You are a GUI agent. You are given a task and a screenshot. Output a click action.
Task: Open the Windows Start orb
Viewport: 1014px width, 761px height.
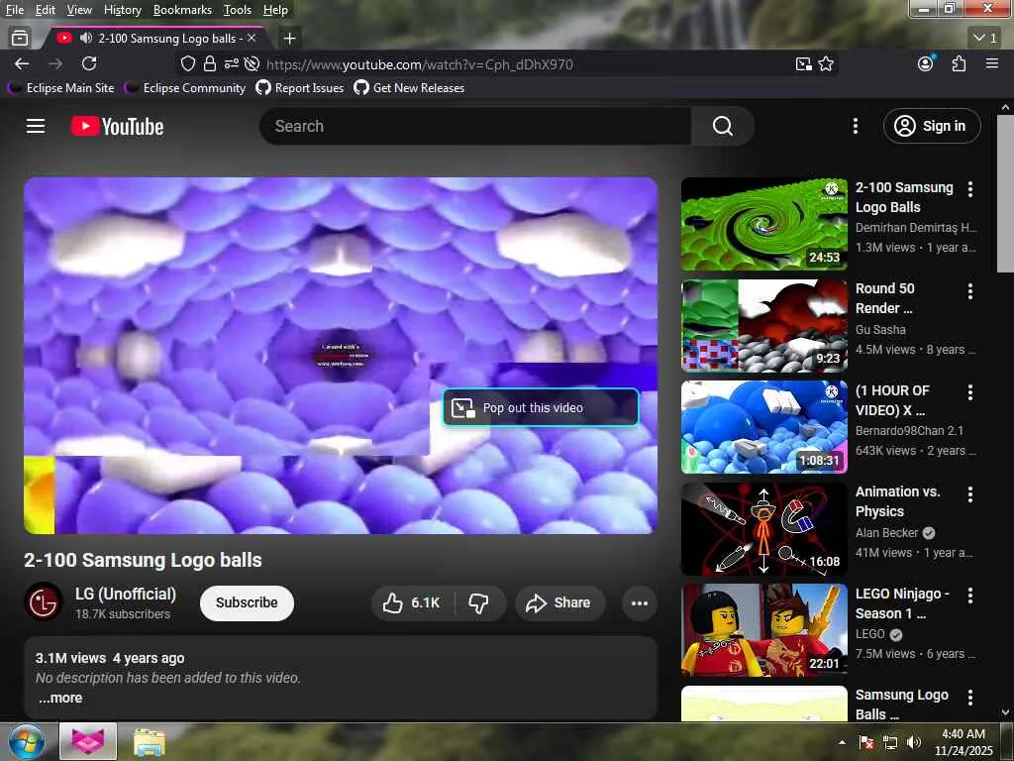(x=27, y=741)
